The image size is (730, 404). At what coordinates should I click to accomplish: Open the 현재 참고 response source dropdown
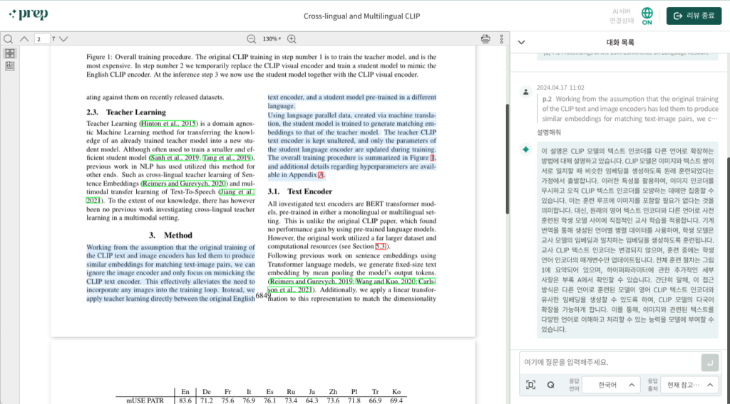point(689,385)
